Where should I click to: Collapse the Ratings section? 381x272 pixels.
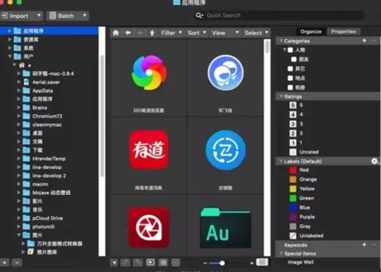pos(281,96)
